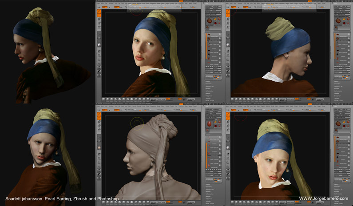This screenshot has width=353, height=206.
Task: Pick the Layer brush in the front-facing portrait window
Action: pos(148,99)
